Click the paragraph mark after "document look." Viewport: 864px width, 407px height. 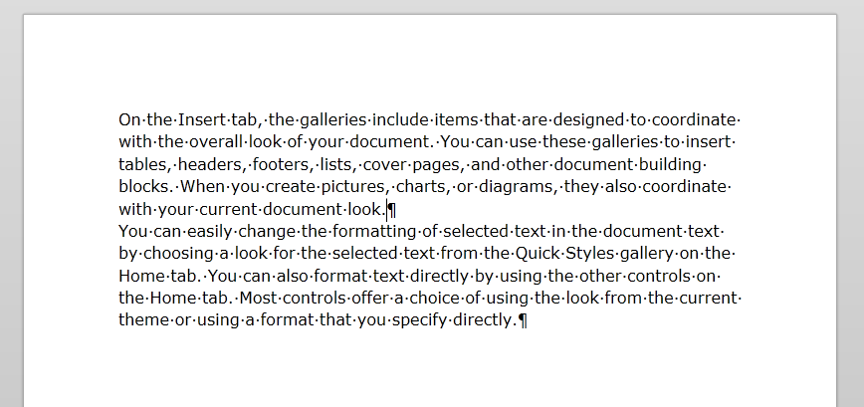point(392,210)
